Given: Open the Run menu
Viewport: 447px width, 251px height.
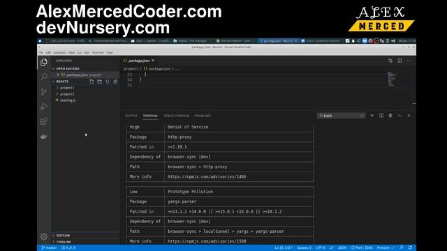Looking at the screenshot, I should pyautogui.click(x=87, y=53).
